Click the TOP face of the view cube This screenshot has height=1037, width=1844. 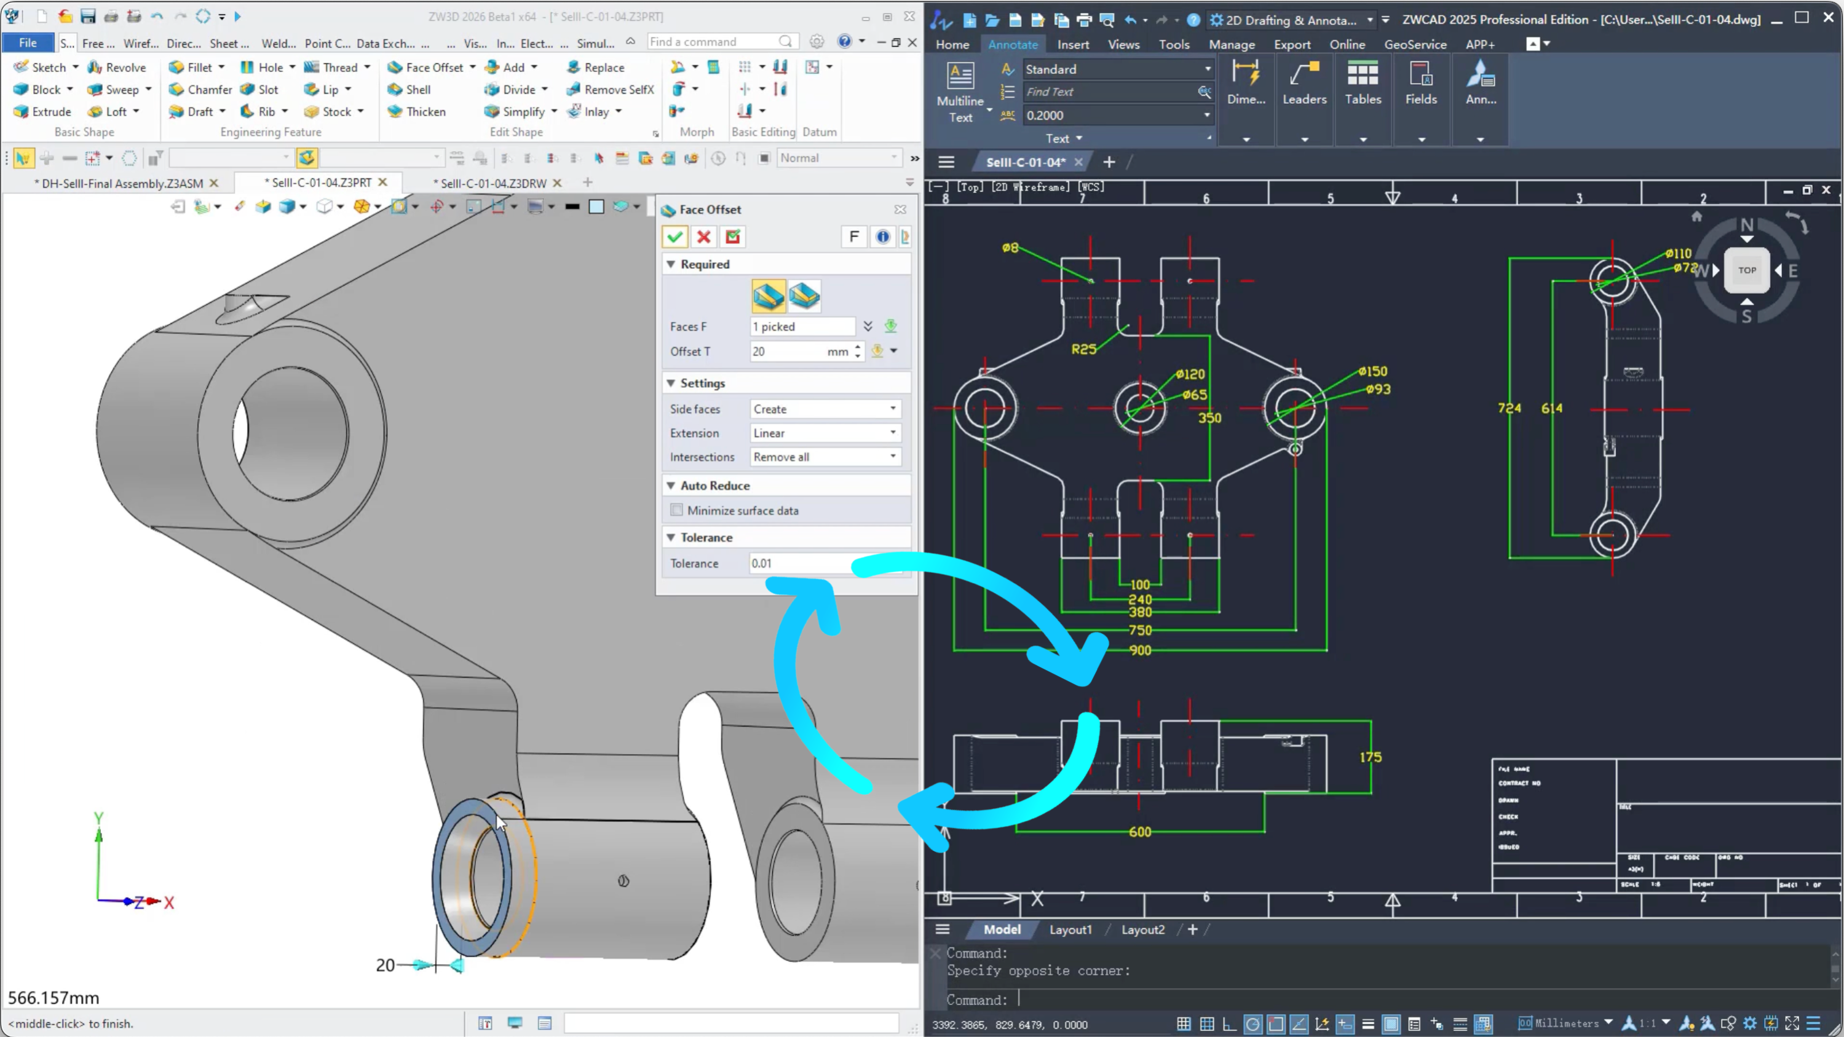coord(1747,270)
